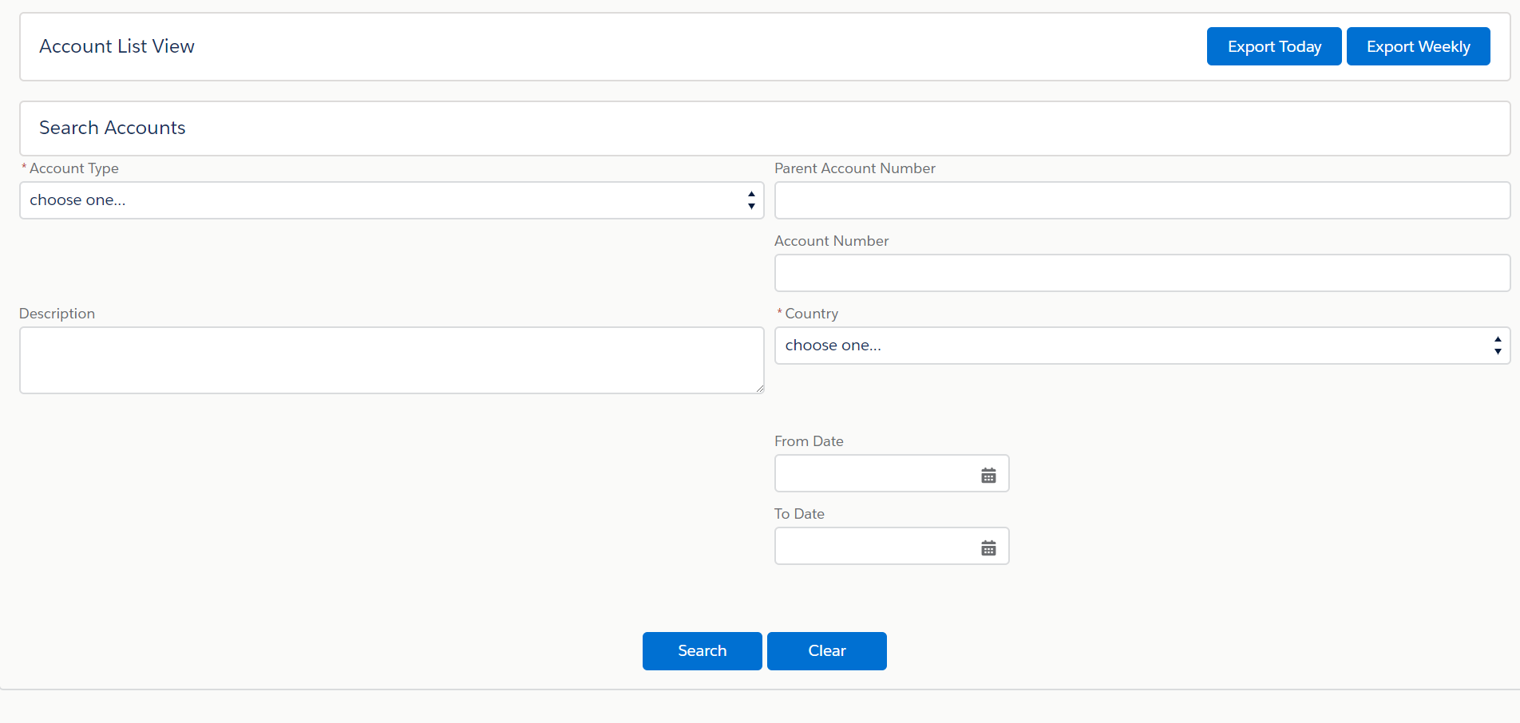Grab the Description box resize handle
This screenshot has height=723, width=1520.
click(759, 389)
